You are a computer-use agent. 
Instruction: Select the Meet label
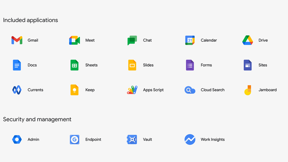[x=90, y=40]
